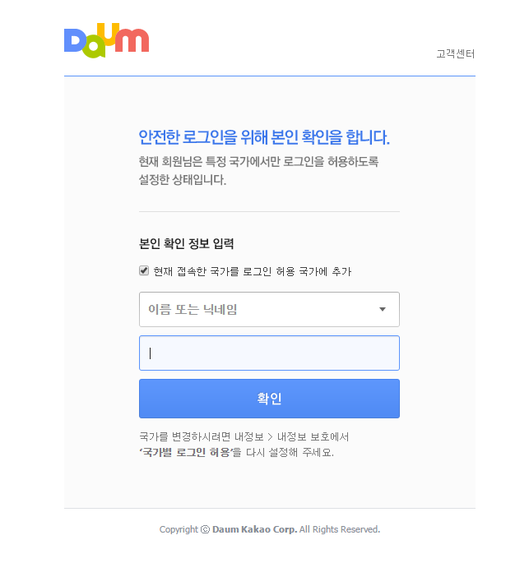The height and width of the screenshot is (586, 529).
Task: Open the 고객센터 link
Action: (455, 53)
